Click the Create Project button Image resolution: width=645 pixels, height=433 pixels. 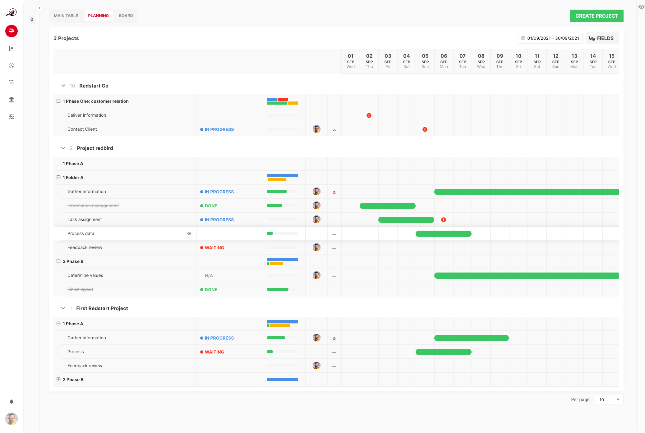pyautogui.click(x=597, y=16)
